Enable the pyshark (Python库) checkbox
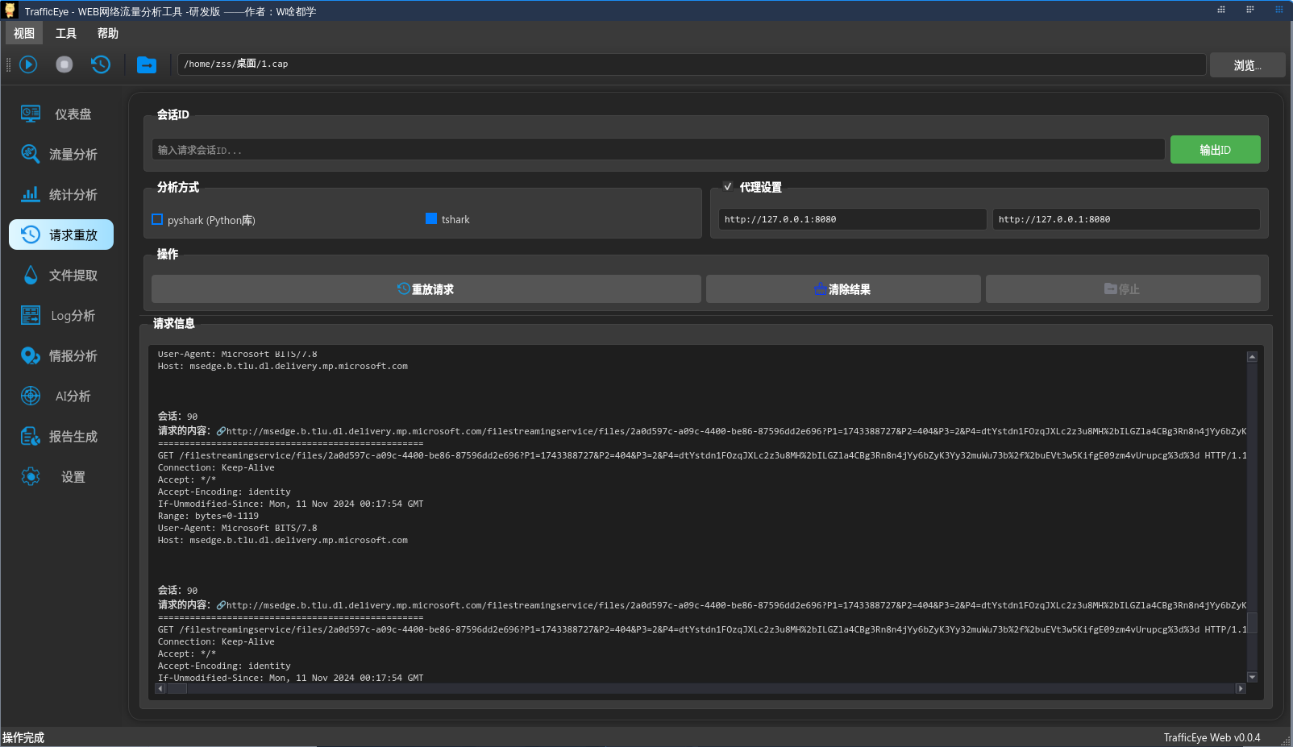This screenshot has width=1293, height=747. tap(157, 218)
